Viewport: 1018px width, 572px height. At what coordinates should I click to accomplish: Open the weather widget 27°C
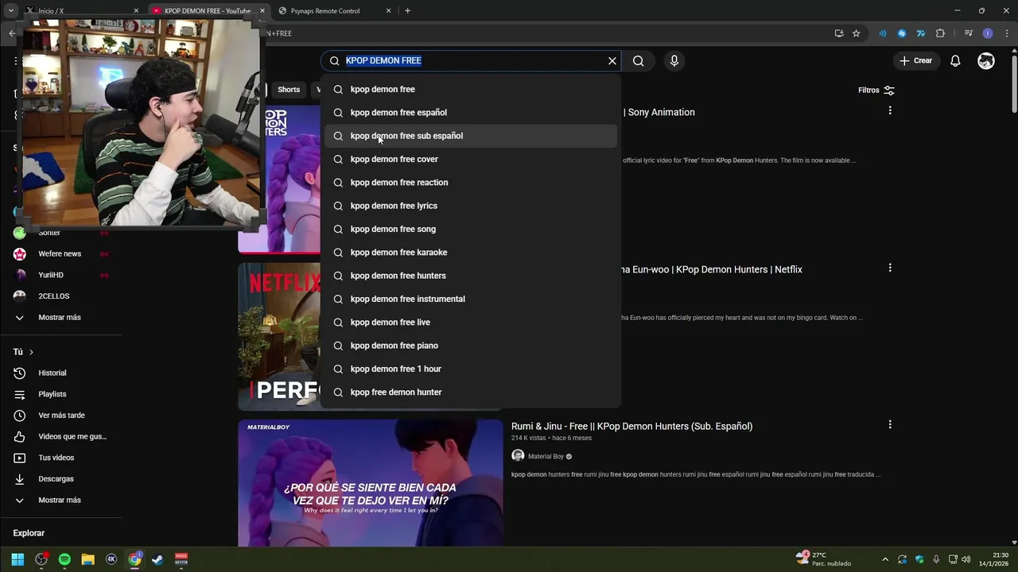click(x=824, y=559)
